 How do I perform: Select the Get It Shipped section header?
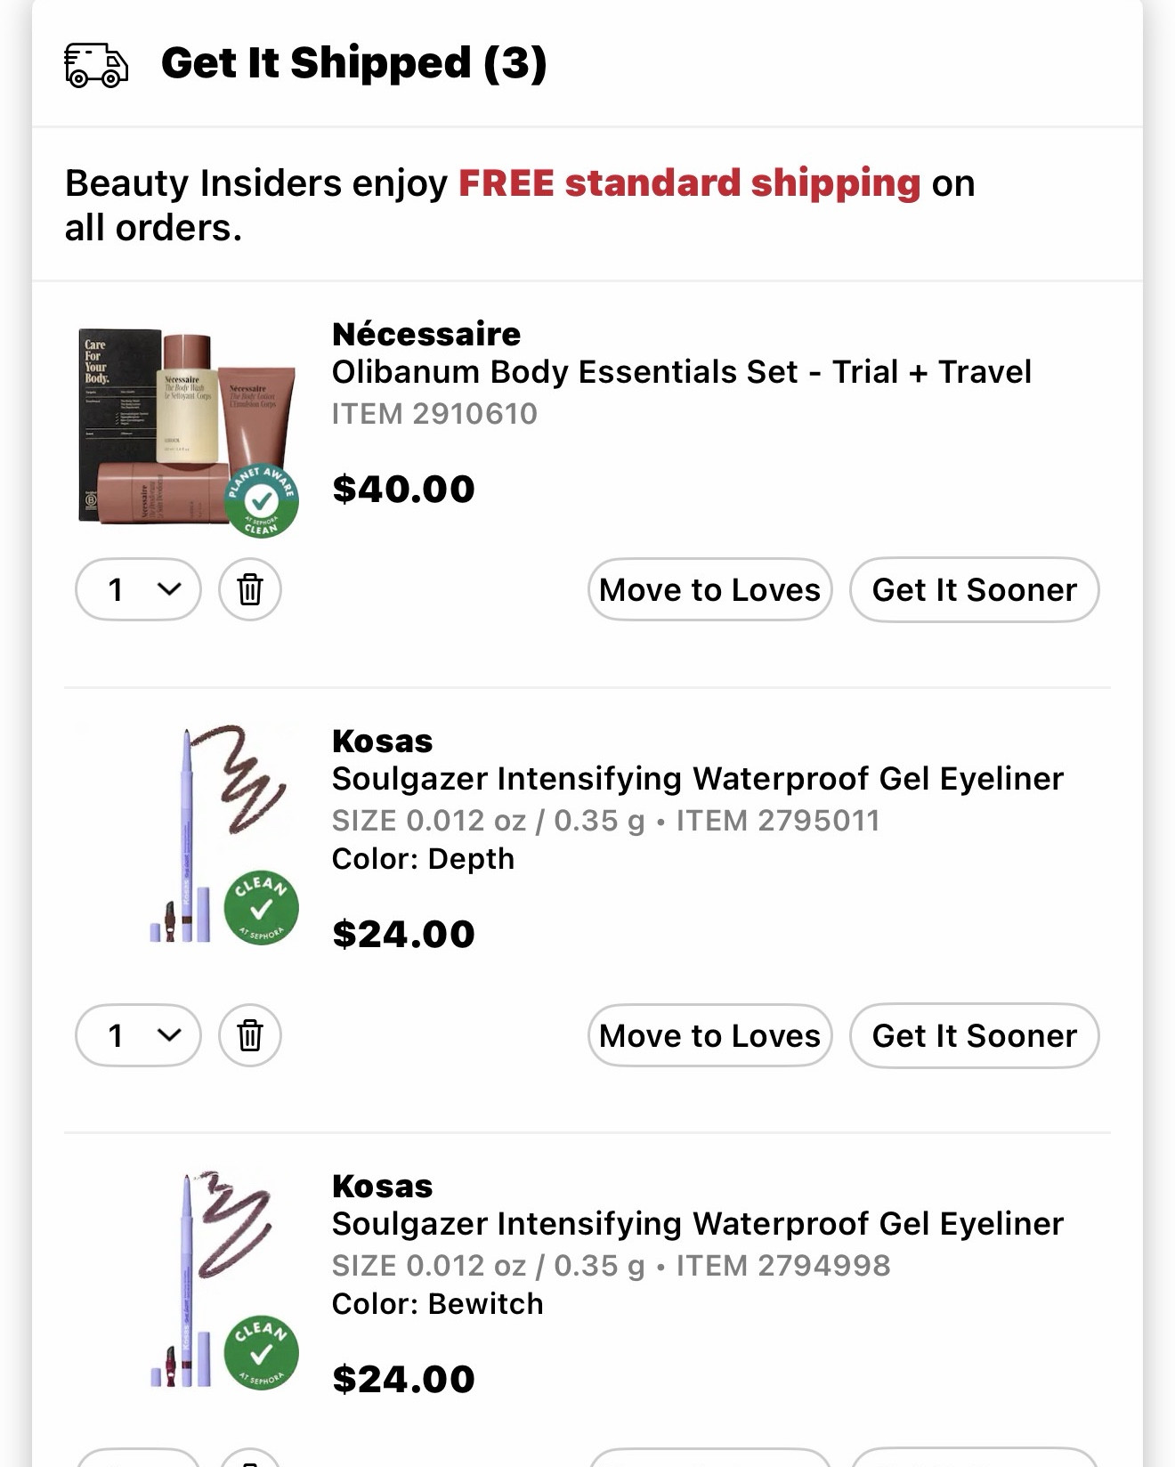[355, 63]
